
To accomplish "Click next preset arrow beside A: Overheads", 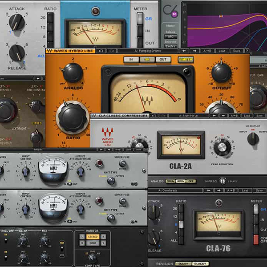I will (x=219, y=190).
